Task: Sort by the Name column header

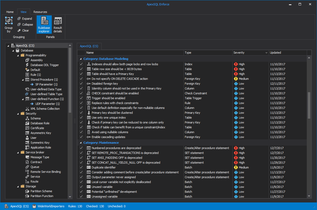Action: [134, 53]
